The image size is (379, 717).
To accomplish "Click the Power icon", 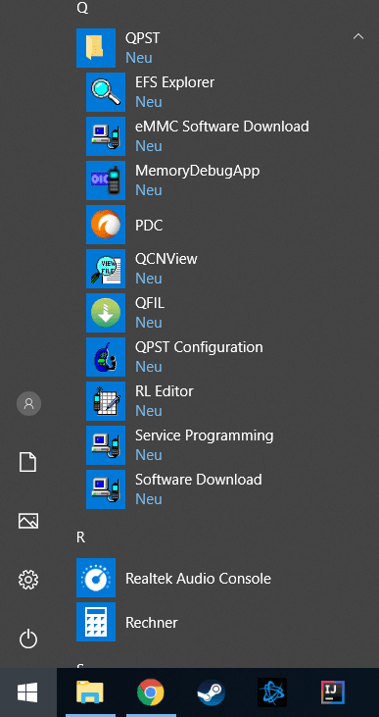I will [28, 639].
